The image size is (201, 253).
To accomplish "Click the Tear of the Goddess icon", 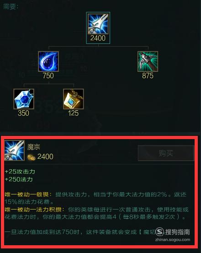I will click(48, 61).
